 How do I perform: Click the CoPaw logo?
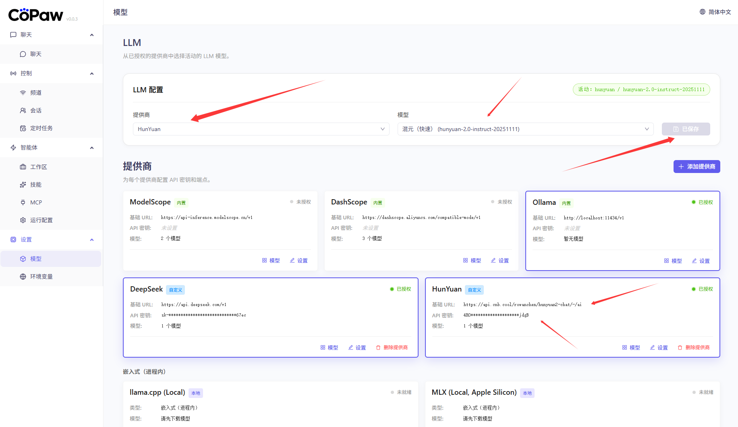(x=35, y=15)
